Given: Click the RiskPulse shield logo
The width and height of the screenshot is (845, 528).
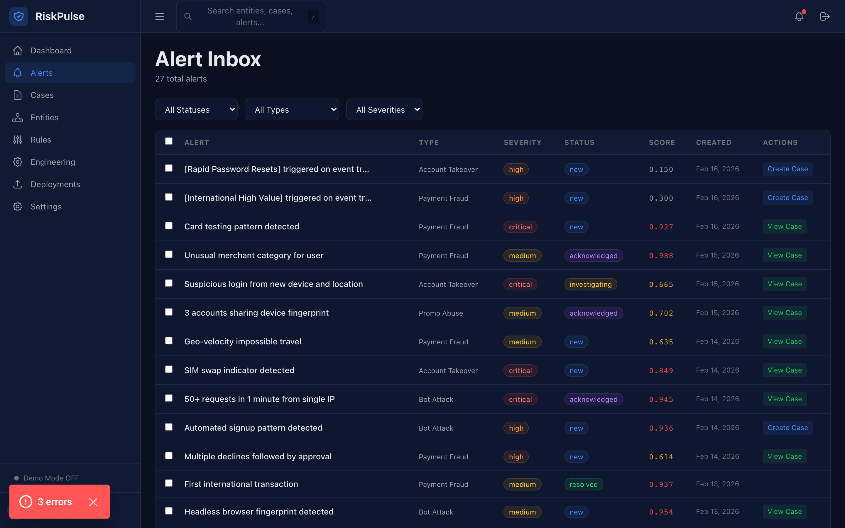Looking at the screenshot, I should [18, 16].
